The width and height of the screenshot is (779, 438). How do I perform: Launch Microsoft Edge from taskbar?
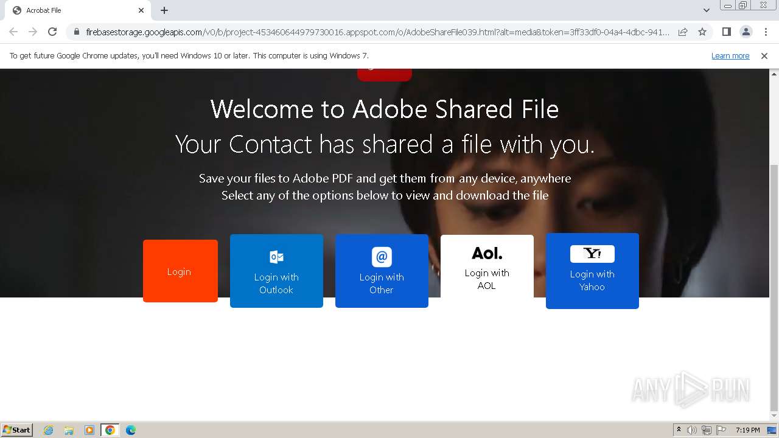[x=131, y=430]
